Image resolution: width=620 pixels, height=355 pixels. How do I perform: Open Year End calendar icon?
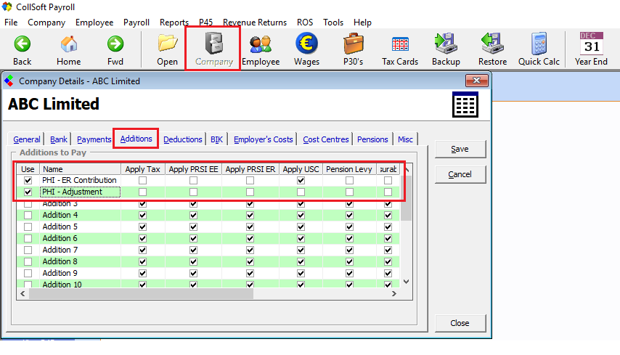tap(591, 45)
